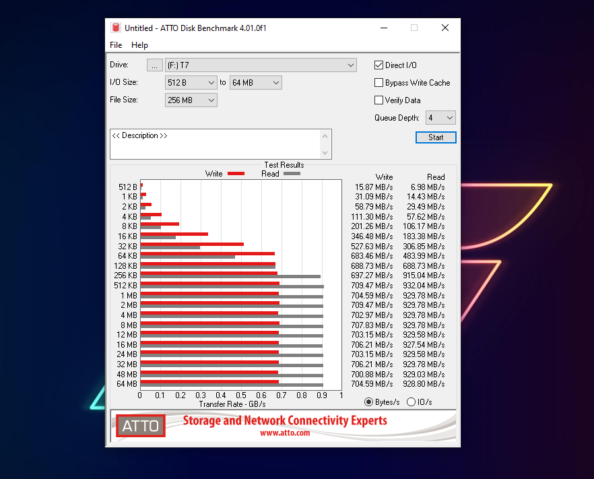Click the ATTO logo in the banner
This screenshot has width=594, height=479.
pyautogui.click(x=141, y=426)
